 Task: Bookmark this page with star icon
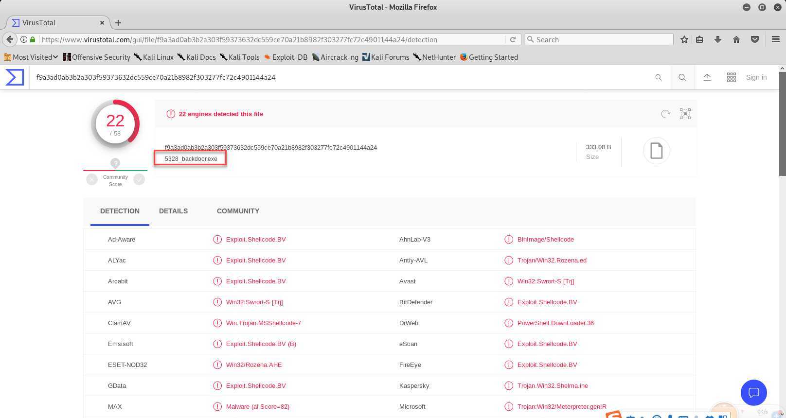pyautogui.click(x=684, y=39)
